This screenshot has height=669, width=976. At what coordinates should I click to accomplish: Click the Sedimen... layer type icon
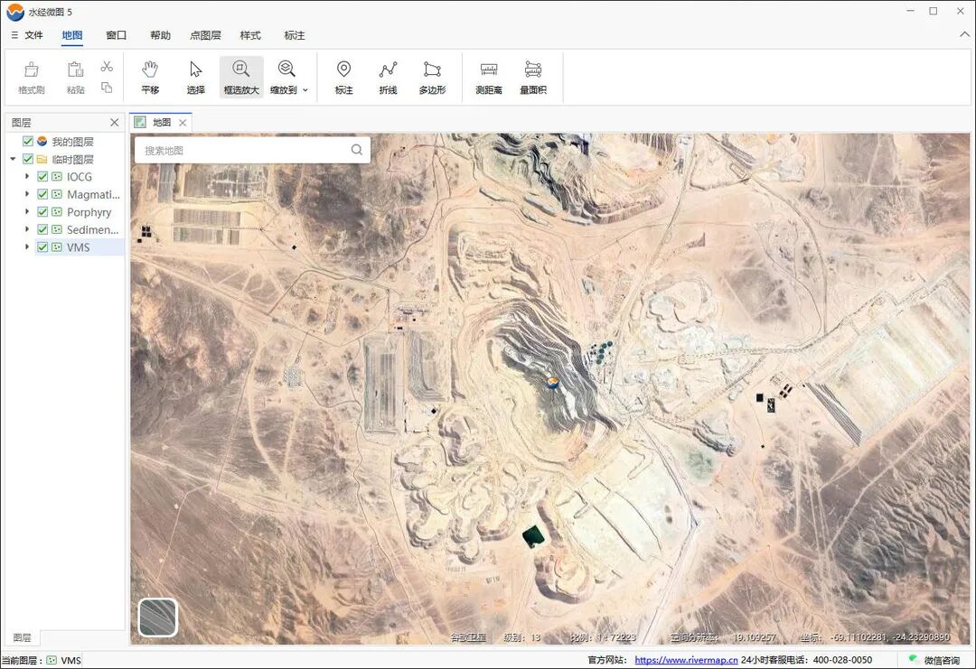57,229
